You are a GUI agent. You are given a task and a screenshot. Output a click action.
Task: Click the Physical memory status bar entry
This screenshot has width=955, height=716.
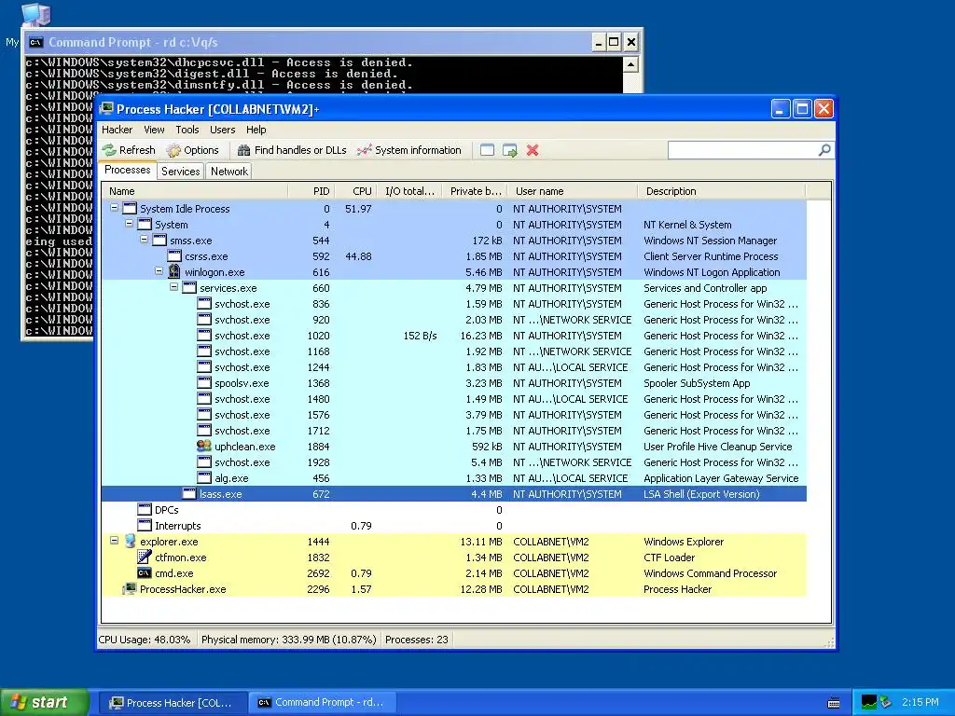[289, 640]
